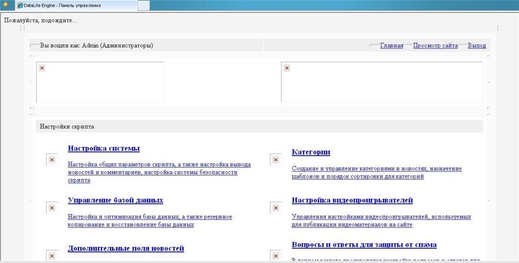Open the Главная link
519x263 pixels.
(x=392, y=46)
